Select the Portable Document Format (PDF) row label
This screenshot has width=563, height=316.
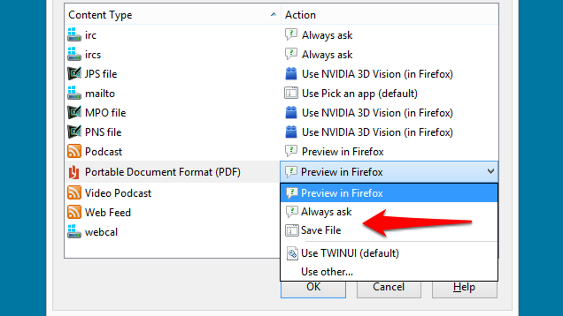(163, 172)
